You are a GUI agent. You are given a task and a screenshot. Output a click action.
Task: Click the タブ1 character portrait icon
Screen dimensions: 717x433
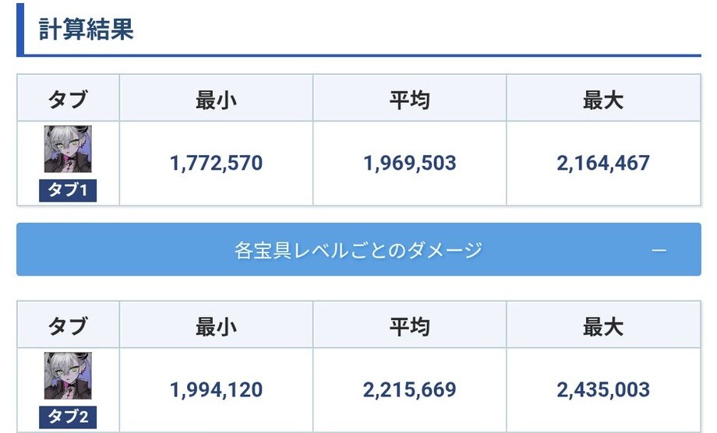pos(68,149)
